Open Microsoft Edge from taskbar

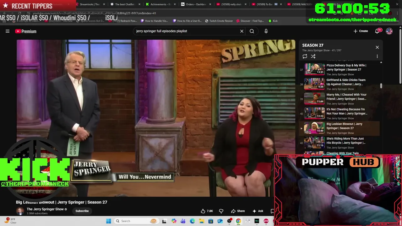pos(192,221)
